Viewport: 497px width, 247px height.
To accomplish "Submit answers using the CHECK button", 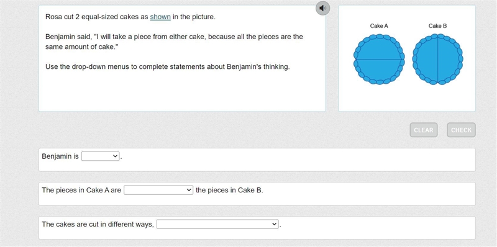I will (461, 130).
